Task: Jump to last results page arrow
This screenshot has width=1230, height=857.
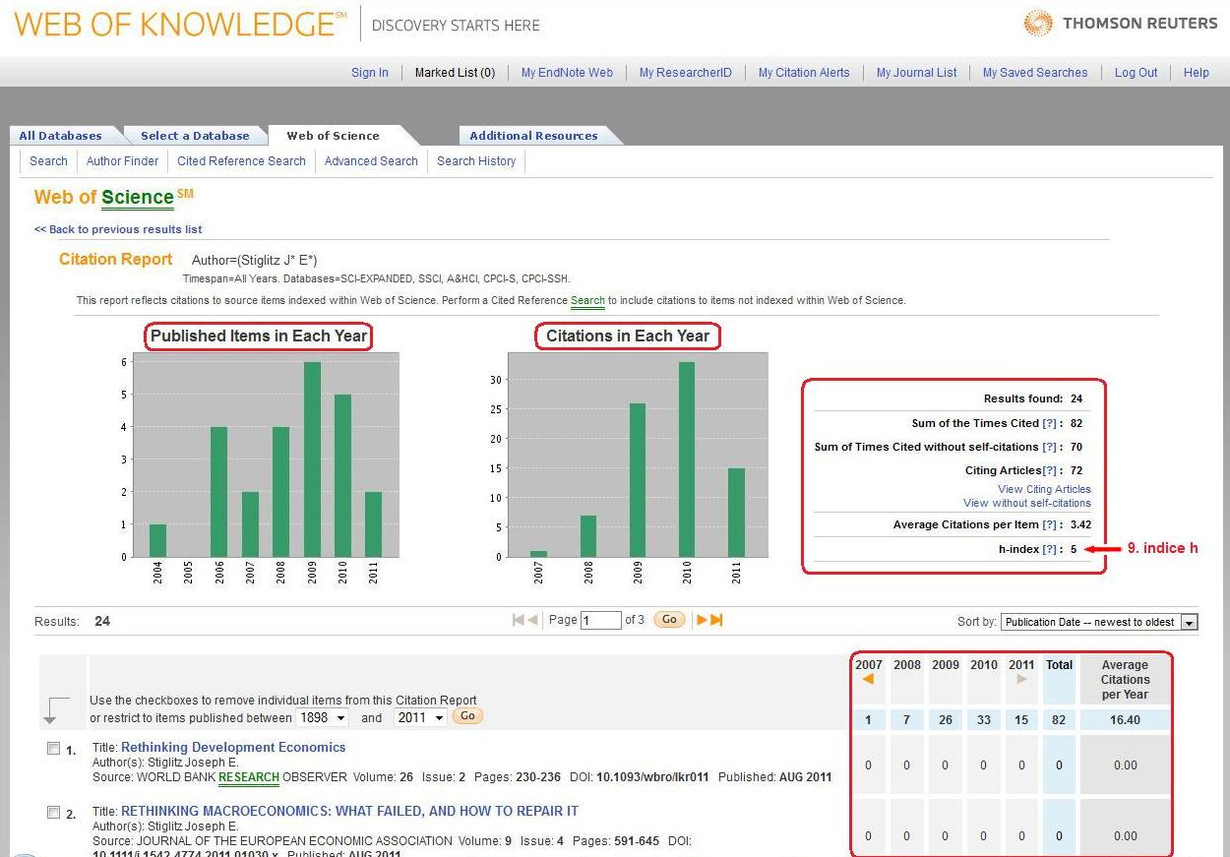Action: coord(716,620)
